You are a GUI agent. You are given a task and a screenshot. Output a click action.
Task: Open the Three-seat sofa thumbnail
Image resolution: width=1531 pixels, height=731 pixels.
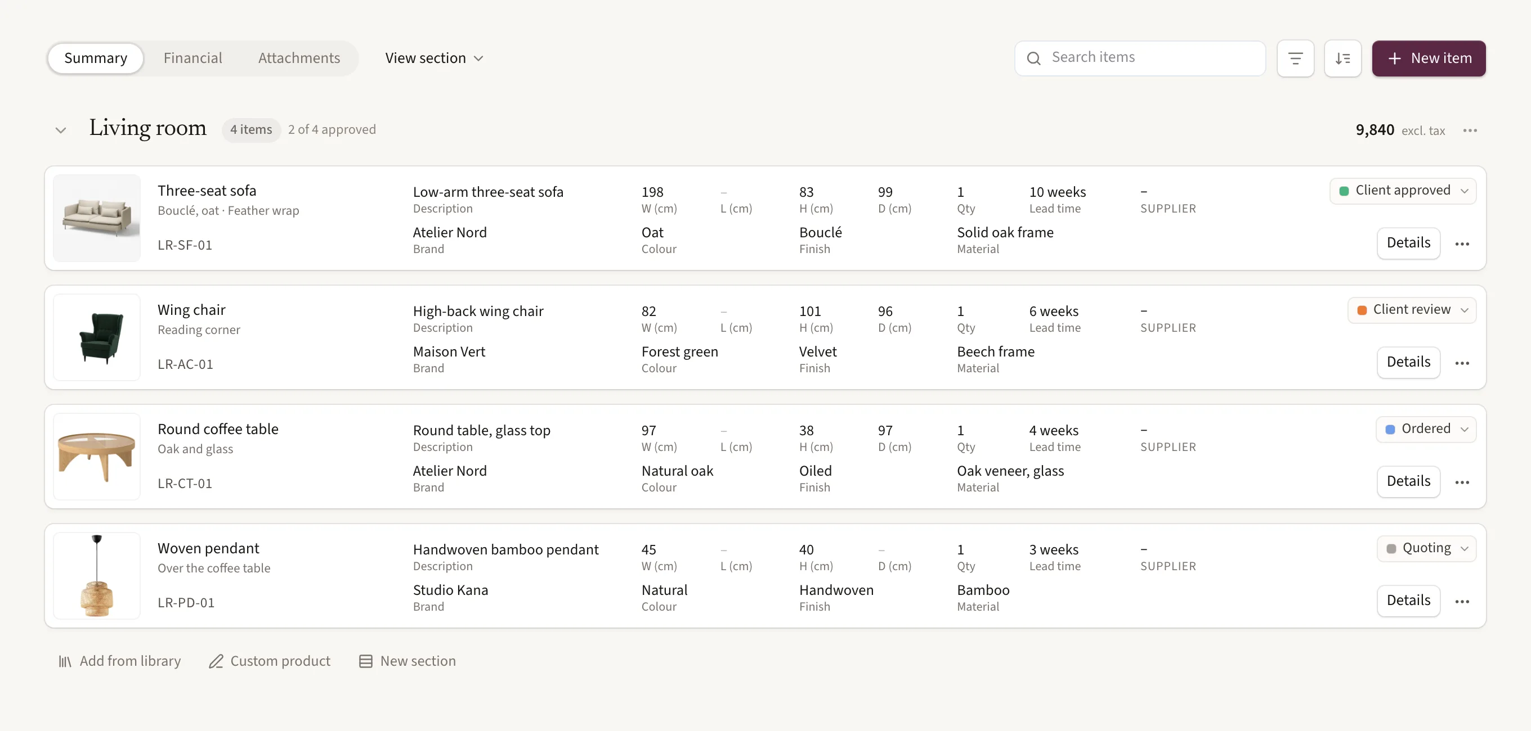pyautogui.click(x=97, y=219)
